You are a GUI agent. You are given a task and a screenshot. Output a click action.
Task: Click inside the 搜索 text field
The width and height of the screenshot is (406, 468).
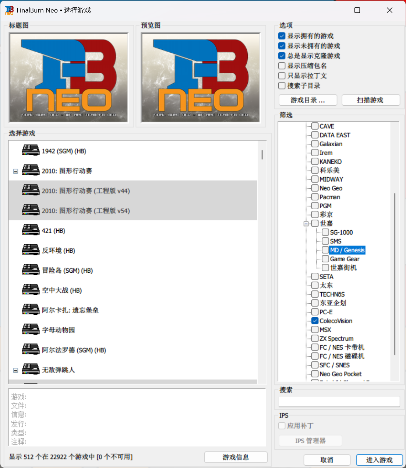pos(339,402)
